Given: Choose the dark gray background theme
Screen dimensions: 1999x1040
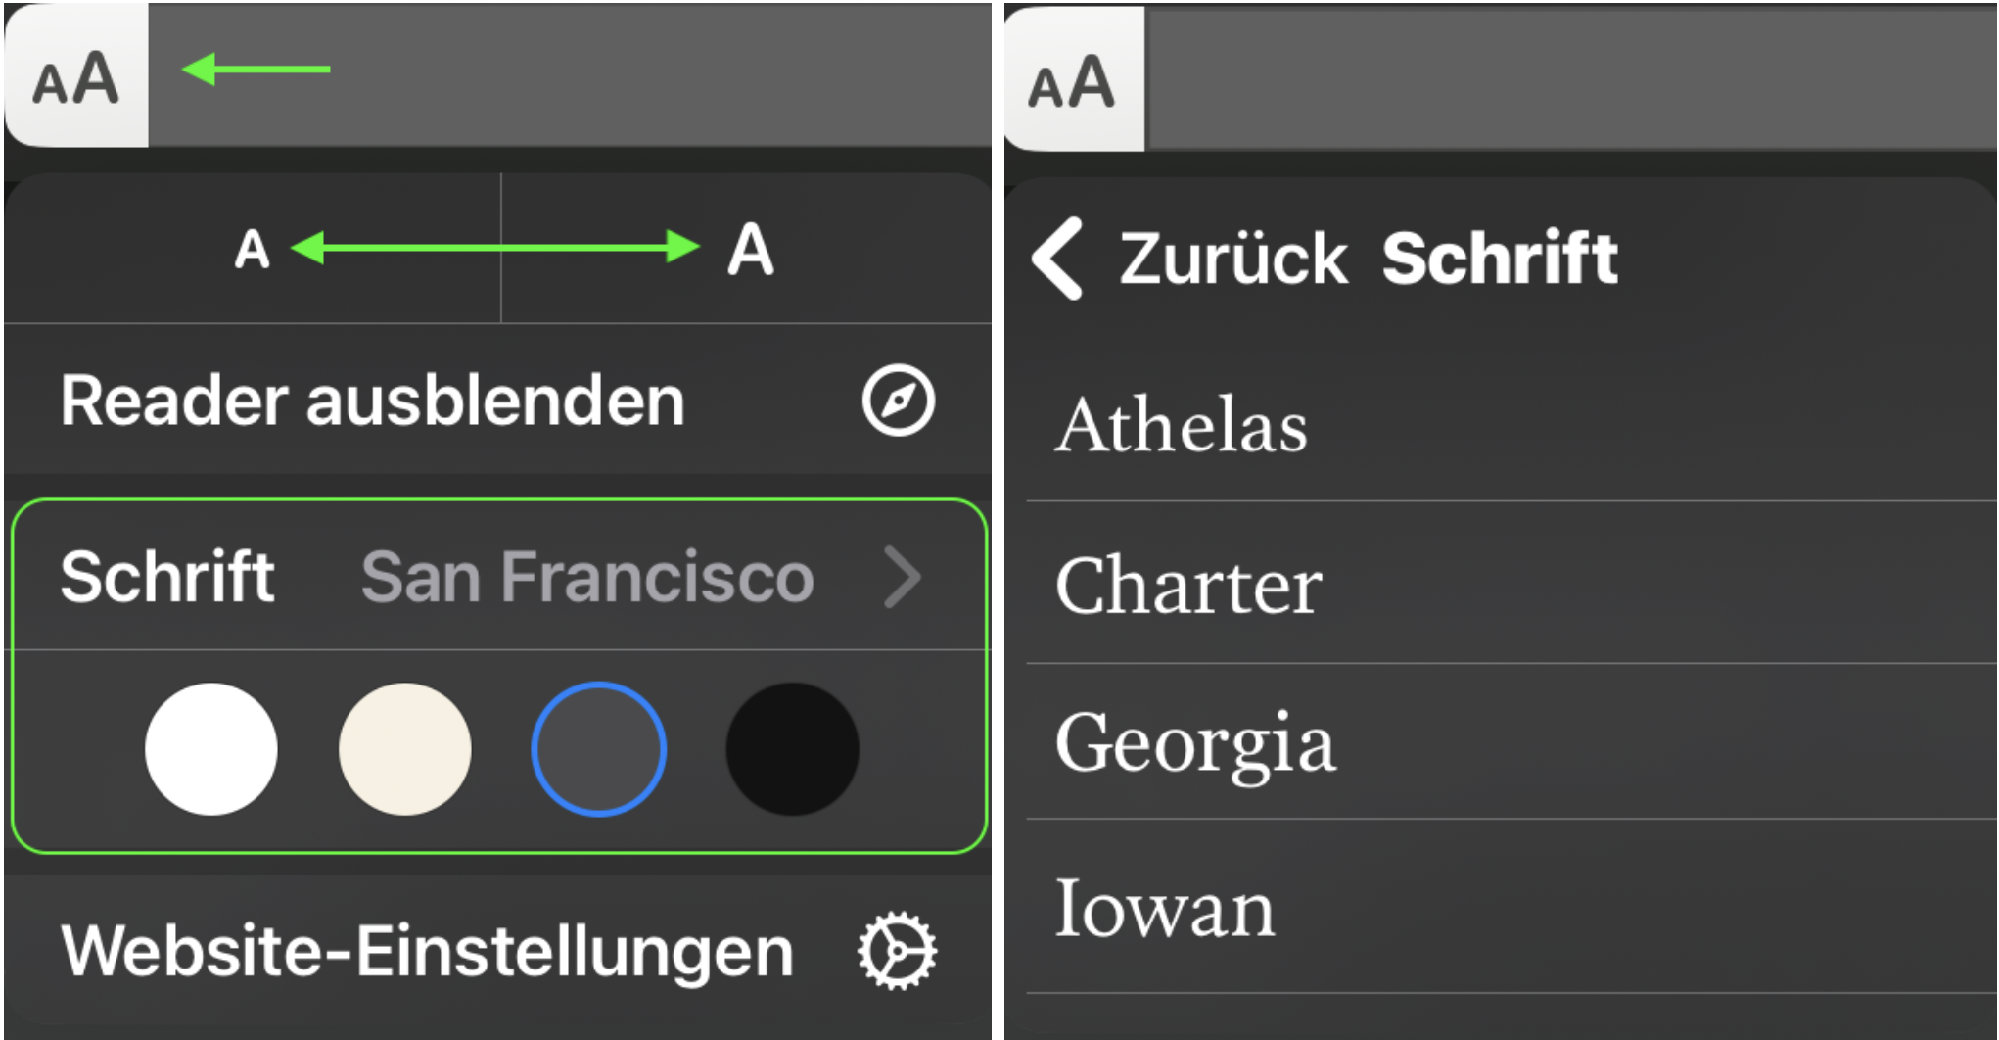Looking at the screenshot, I should coord(598,749).
